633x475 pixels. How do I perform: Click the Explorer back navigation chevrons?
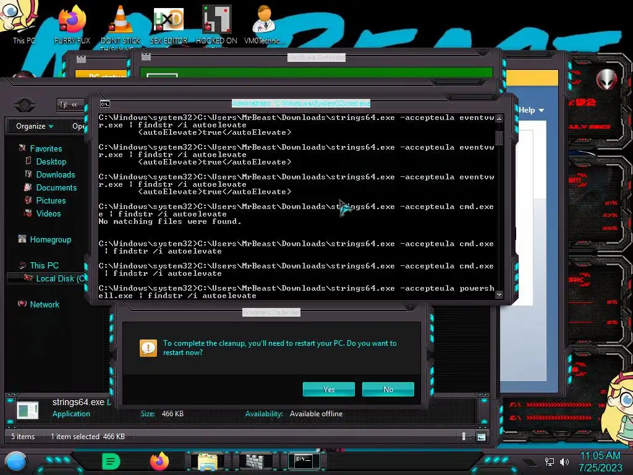74,105
